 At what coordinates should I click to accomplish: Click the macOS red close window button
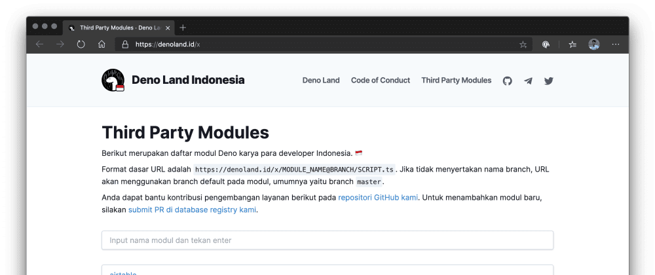[x=35, y=26]
